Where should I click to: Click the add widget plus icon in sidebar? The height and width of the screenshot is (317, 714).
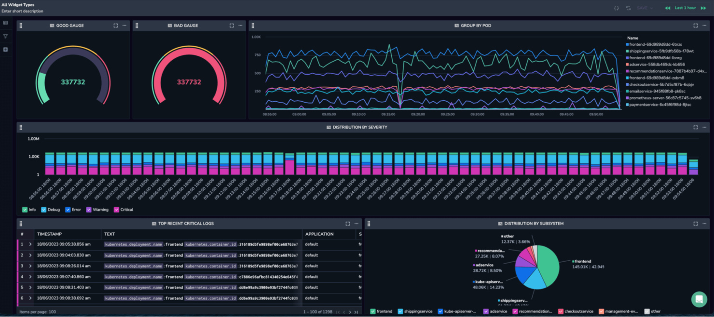click(5, 49)
